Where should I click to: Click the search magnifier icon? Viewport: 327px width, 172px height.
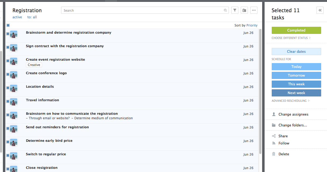(x=225, y=11)
